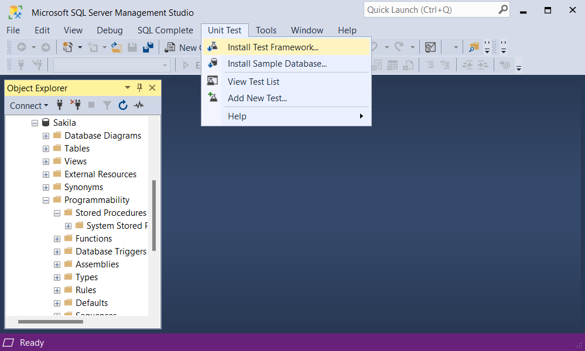This screenshot has height=351, width=585.
Task: Collapse the Sakila database node
Action: 35,123
